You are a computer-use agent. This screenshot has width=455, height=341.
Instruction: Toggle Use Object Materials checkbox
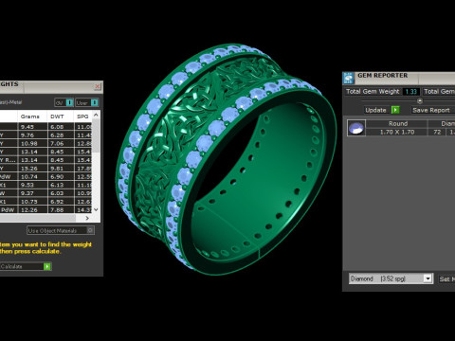90,230
